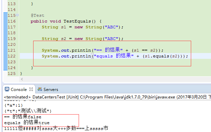Click line number 122 in gutter
211x132 pixels.
(x=12, y=56)
